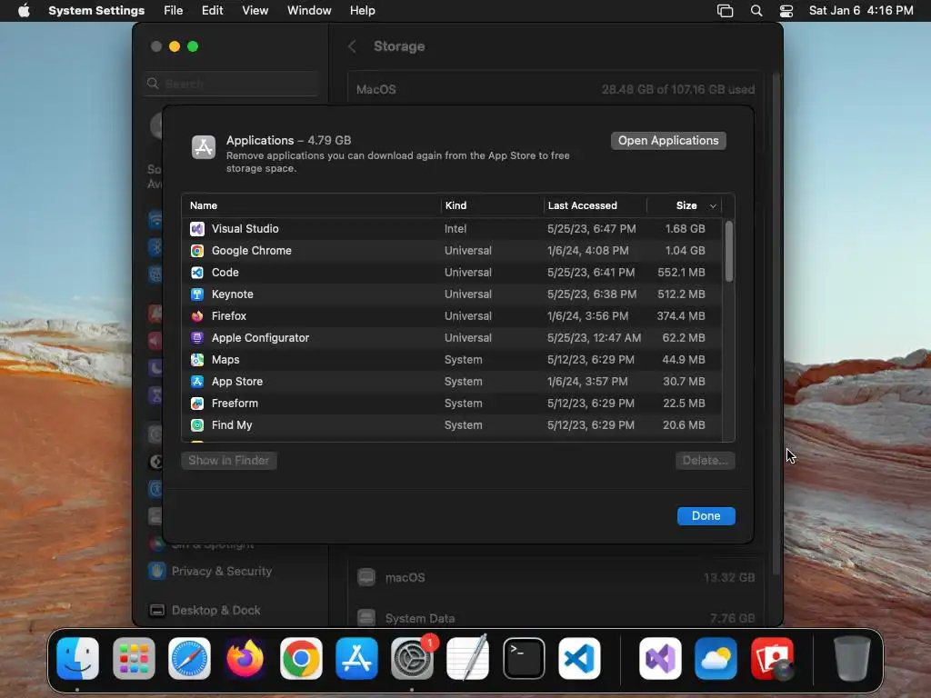Click the Freeform icon in the table
Image resolution: width=931 pixels, height=698 pixels.
pos(197,404)
